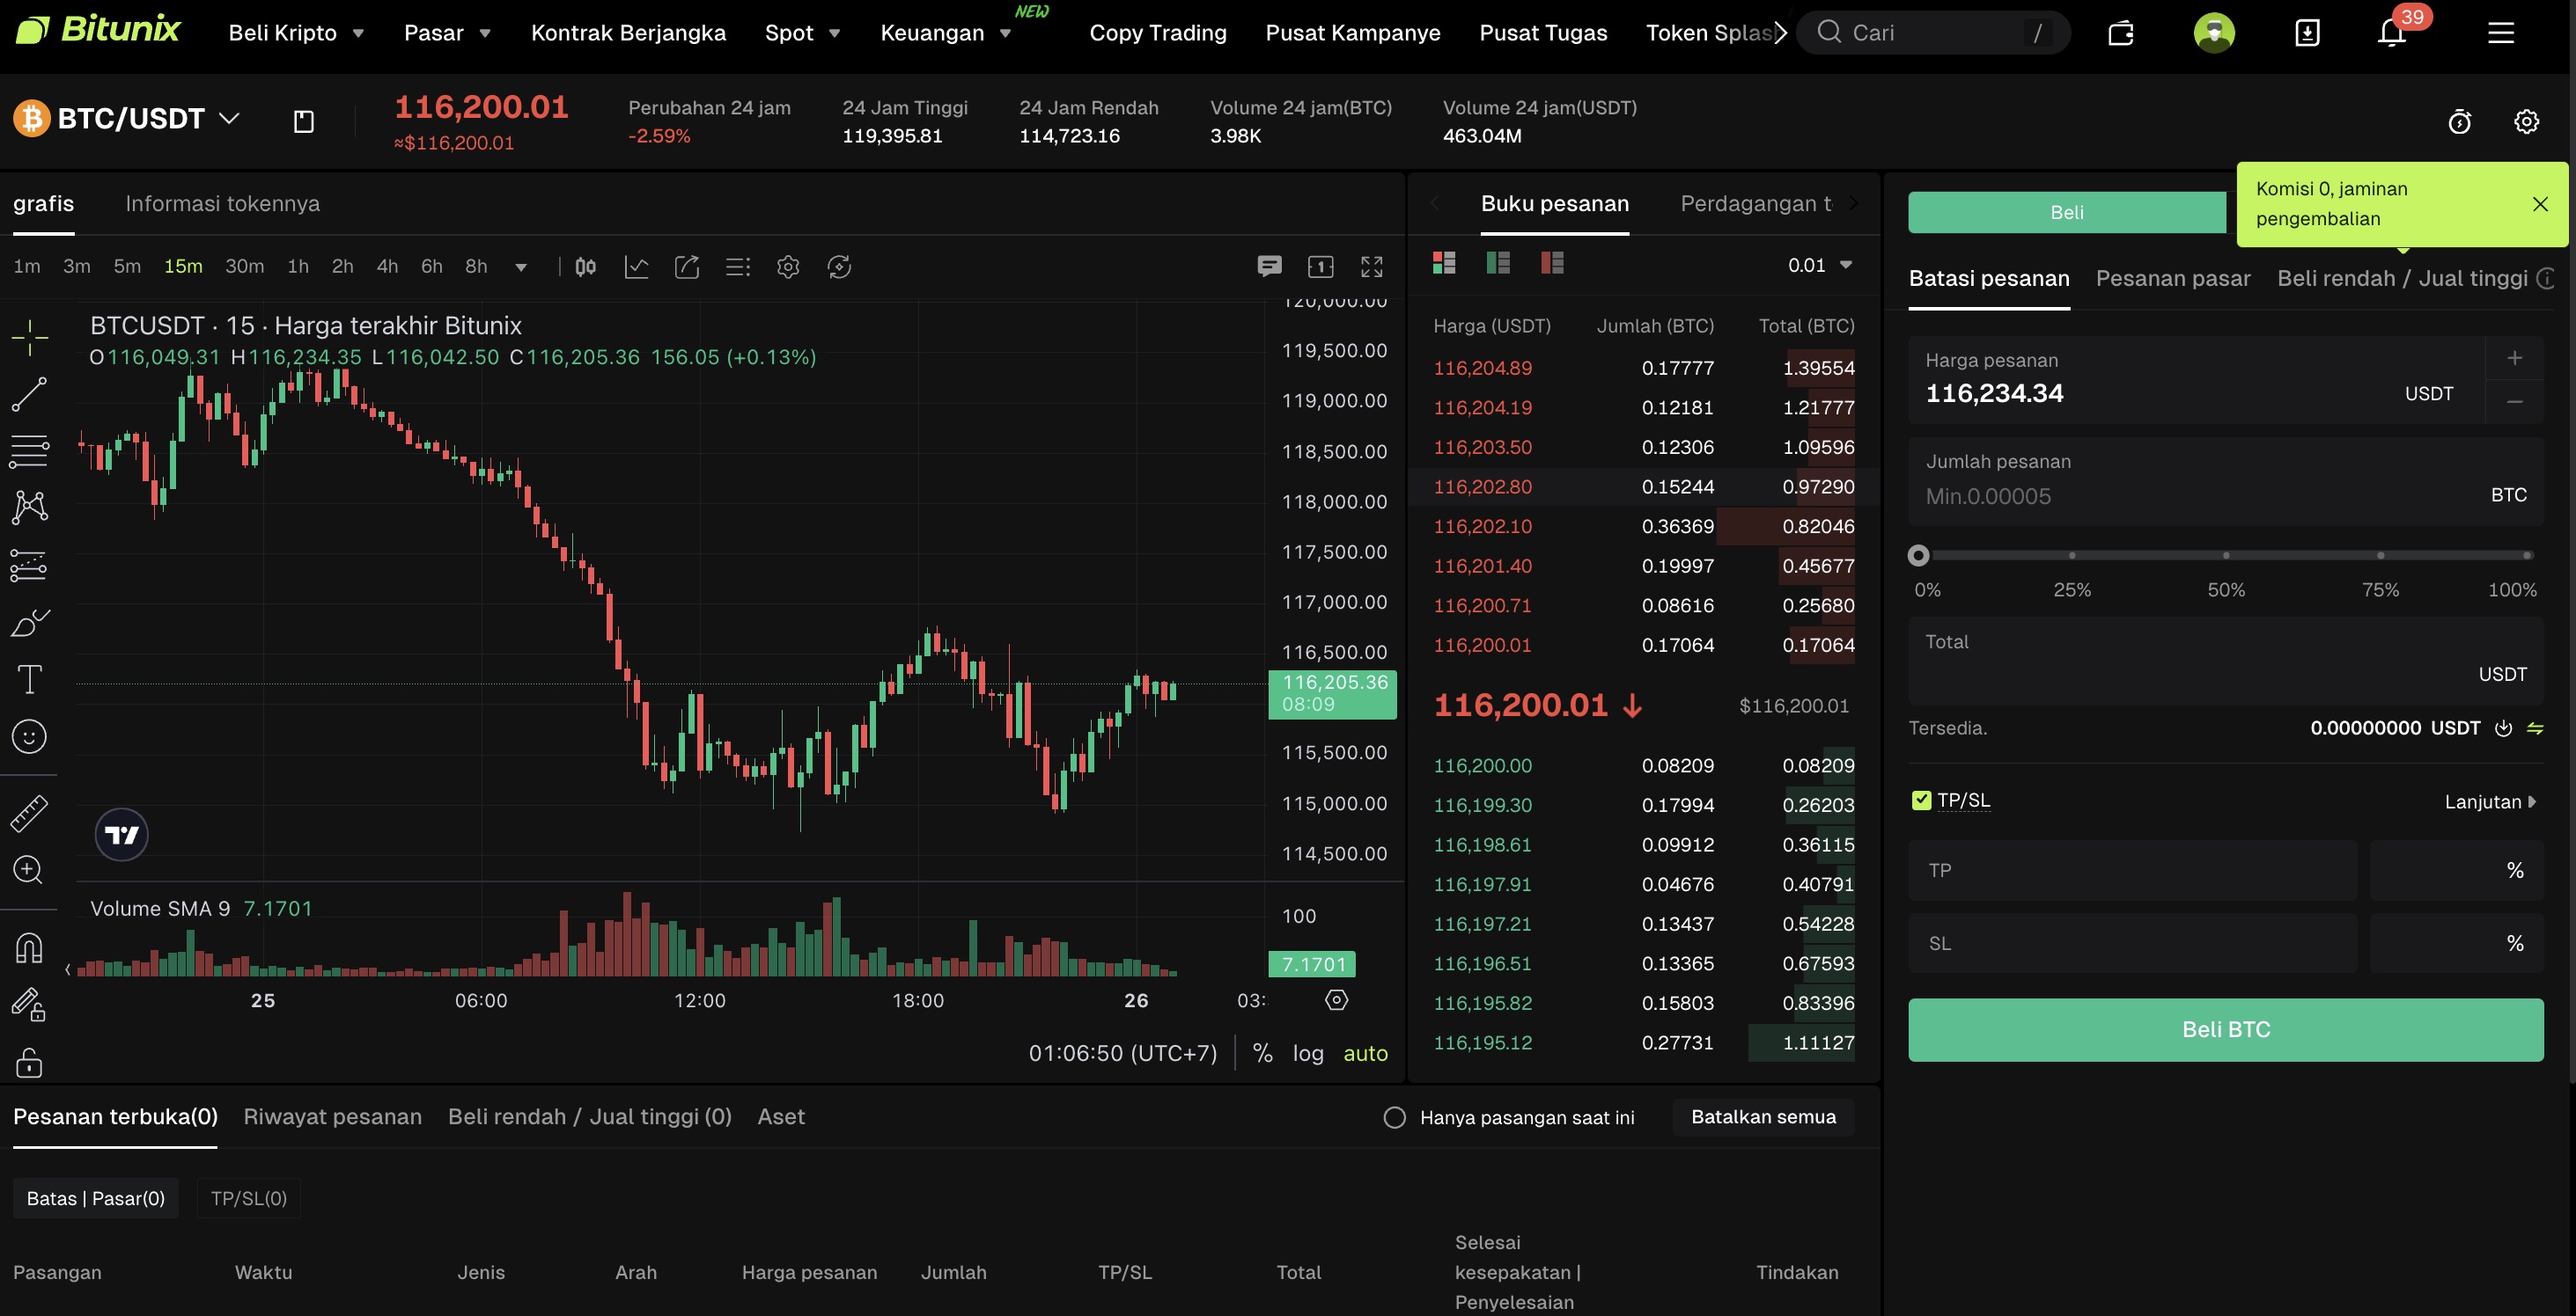The width and height of the screenshot is (2576, 1316).
Task: Click the Beli BTC button
Action: [x=2224, y=1029]
